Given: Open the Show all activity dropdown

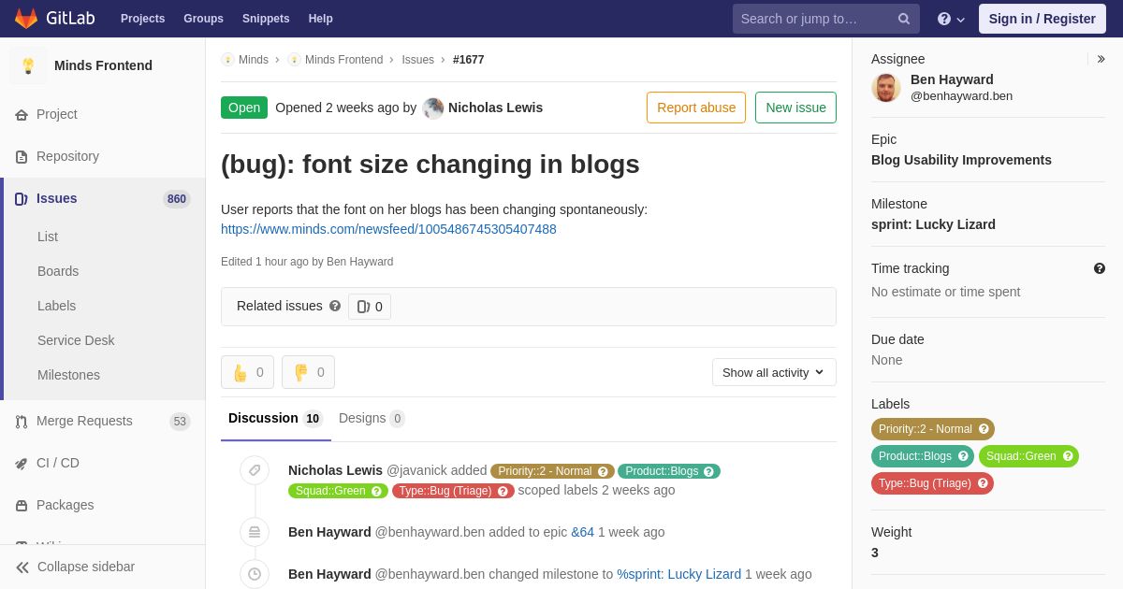Looking at the screenshot, I should pos(774,372).
